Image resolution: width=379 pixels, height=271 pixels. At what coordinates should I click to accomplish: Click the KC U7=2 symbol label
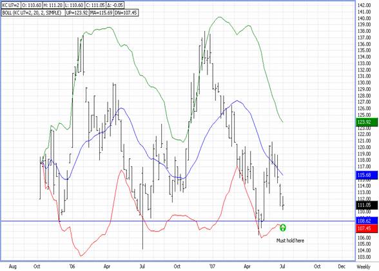click(11, 5)
